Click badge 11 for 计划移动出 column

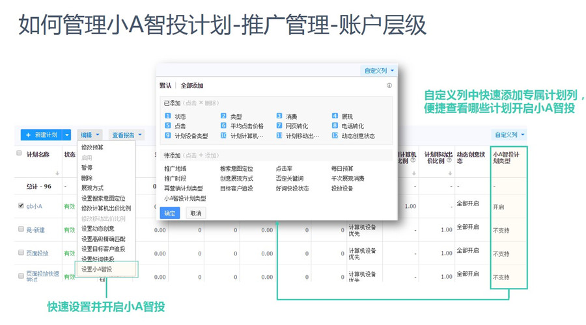pyautogui.click(x=279, y=135)
